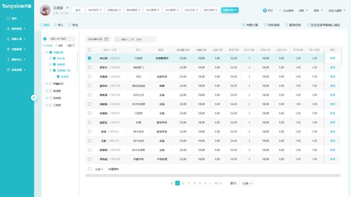Expand the 品质部 tree node
This screenshot has height=197, width=351.
(x=47, y=98)
